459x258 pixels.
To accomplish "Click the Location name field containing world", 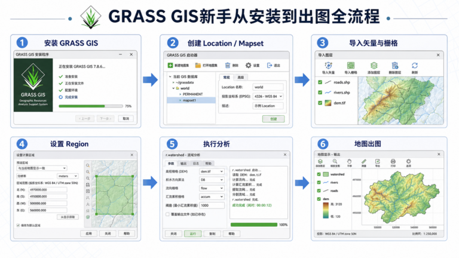I will pyautogui.click(x=268, y=87).
